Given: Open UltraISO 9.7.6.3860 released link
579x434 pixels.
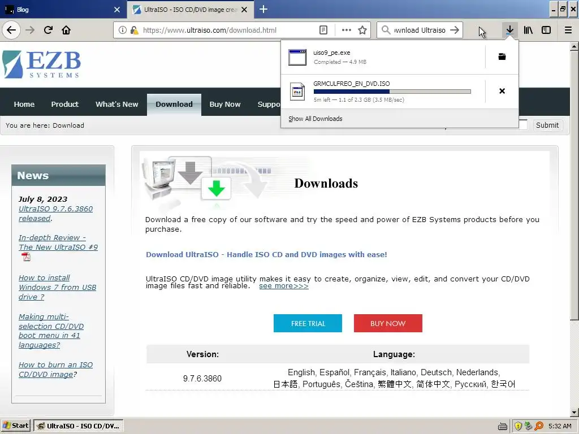Looking at the screenshot, I should click(55, 214).
